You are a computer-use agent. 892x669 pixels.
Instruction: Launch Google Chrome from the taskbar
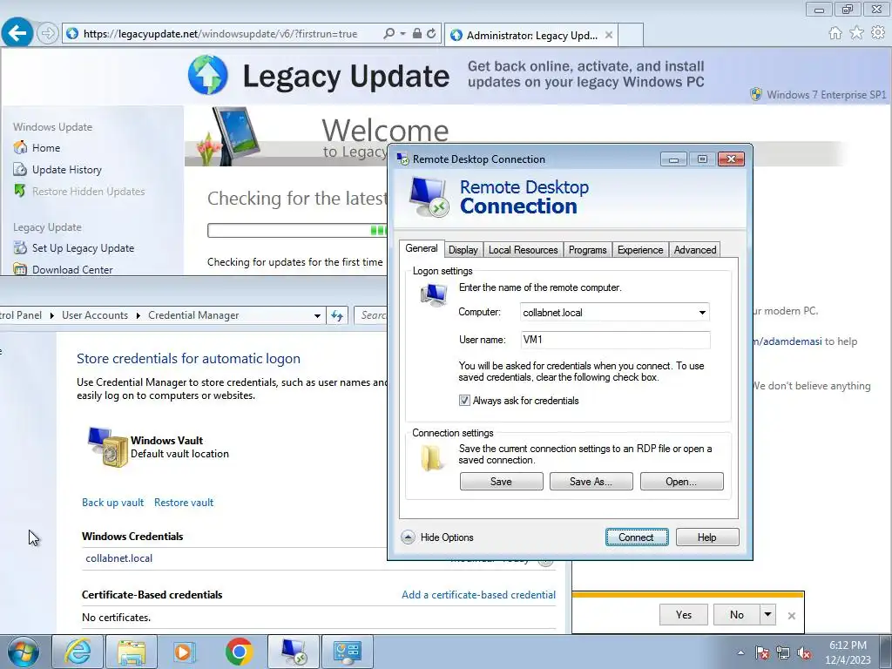pos(239,652)
